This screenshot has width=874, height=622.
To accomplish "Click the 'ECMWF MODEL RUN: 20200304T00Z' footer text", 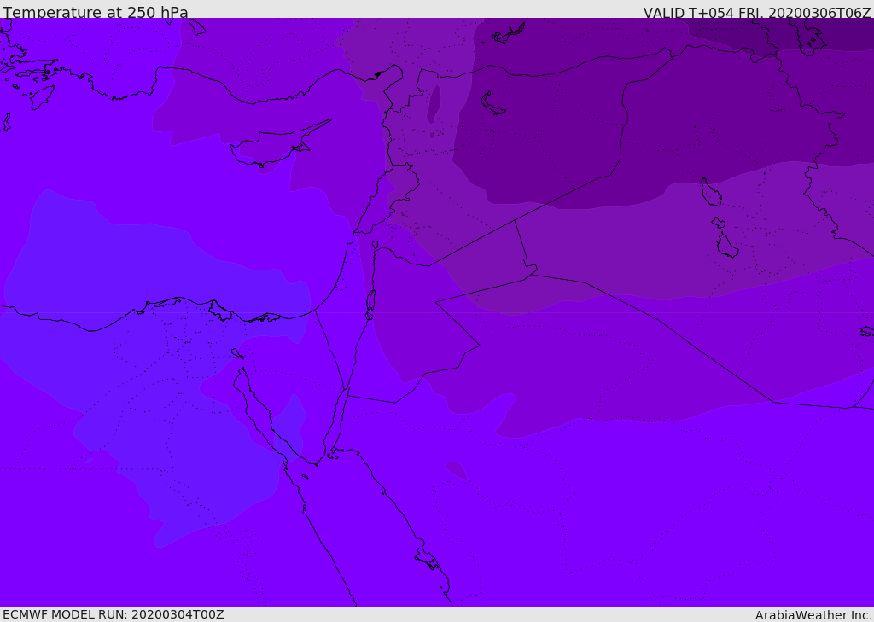I will coord(114,614).
